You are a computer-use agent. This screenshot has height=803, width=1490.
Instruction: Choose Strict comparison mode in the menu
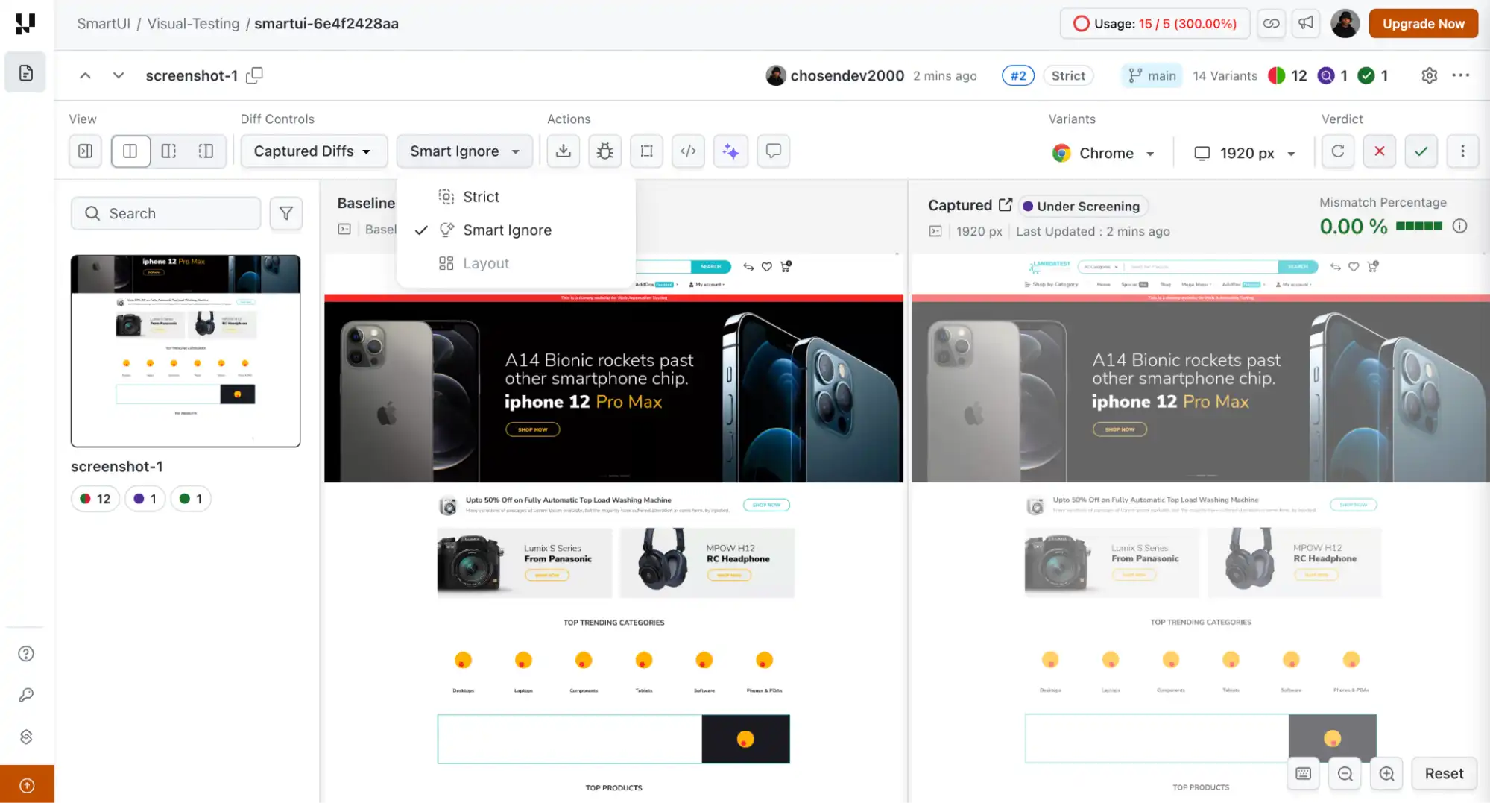coord(516,197)
